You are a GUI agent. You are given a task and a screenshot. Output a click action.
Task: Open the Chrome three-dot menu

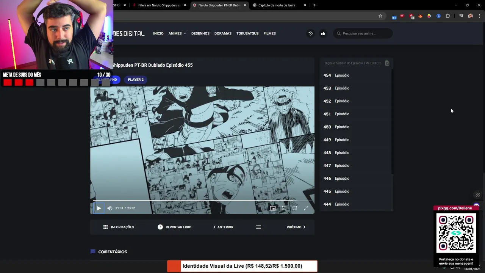pyautogui.click(x=479, y=16)
